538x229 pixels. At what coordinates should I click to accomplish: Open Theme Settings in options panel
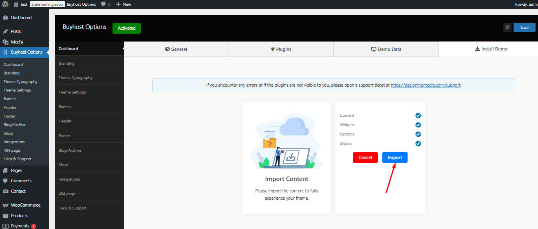89,92
